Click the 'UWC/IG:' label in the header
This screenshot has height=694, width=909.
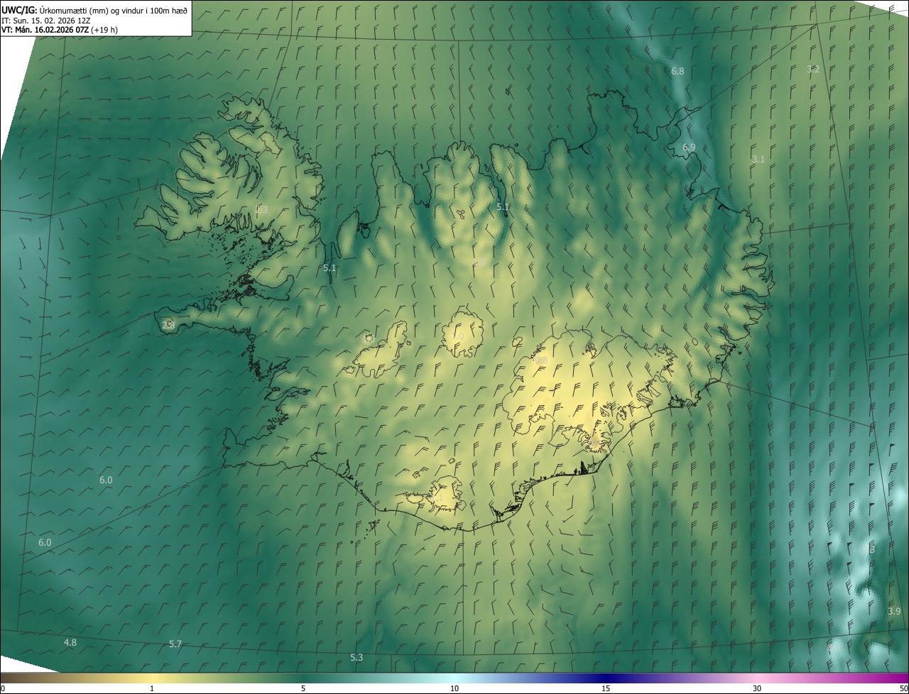tap(19, 10)
